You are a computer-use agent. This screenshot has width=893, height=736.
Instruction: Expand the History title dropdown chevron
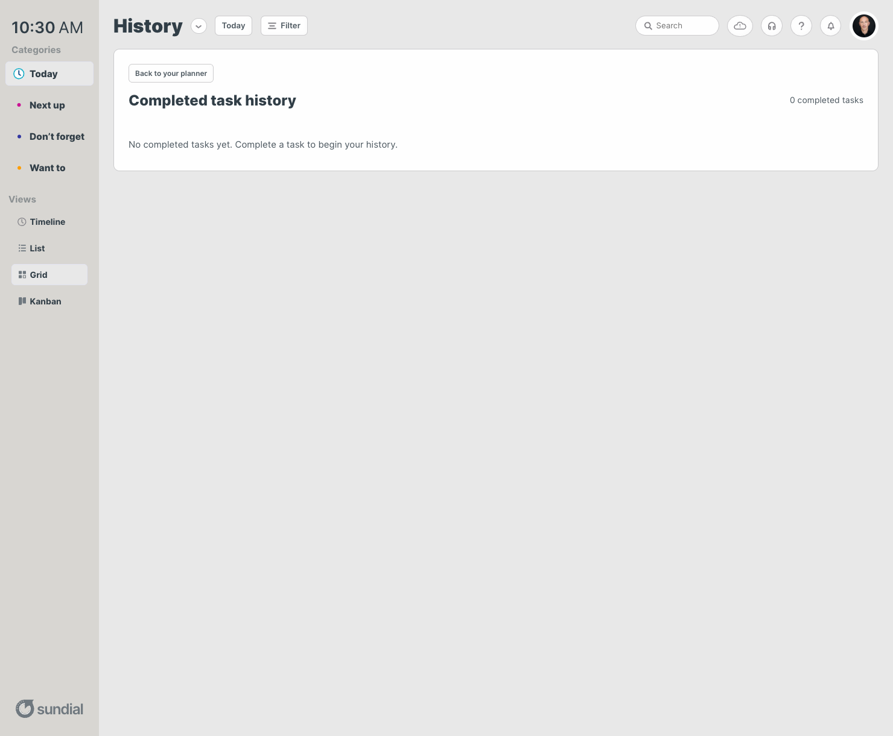199,26
